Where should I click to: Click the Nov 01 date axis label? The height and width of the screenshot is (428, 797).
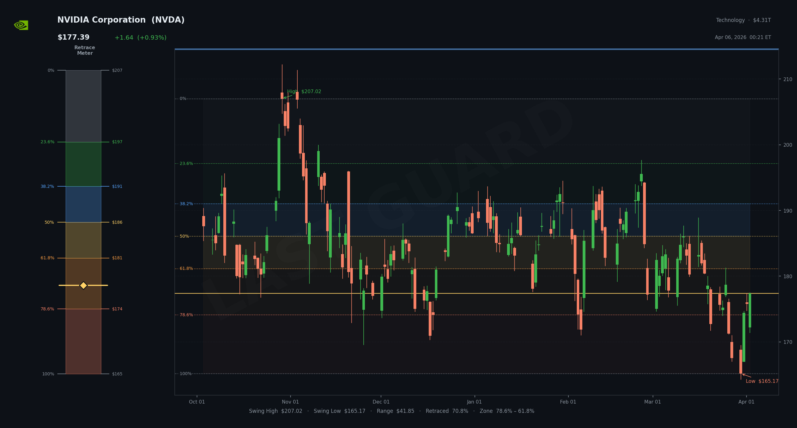[x=290, y=402]
